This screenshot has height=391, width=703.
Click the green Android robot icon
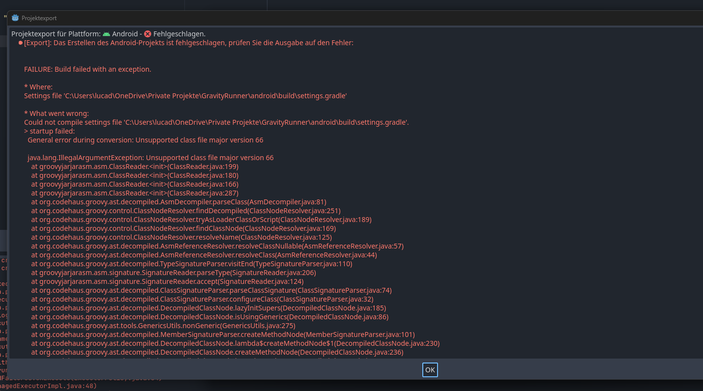pyautogui.click(x=106, y=34)
